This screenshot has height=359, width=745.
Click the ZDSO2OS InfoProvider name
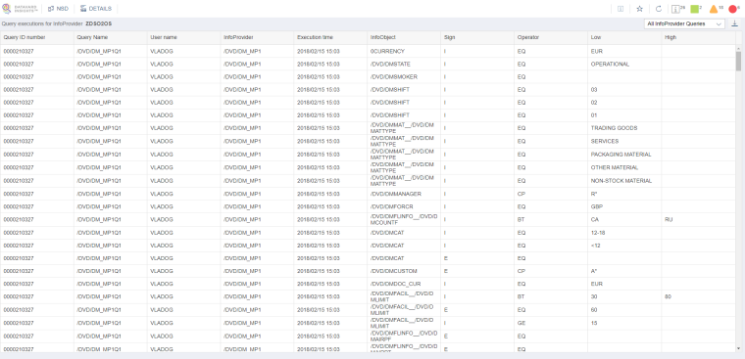[98, 23]
